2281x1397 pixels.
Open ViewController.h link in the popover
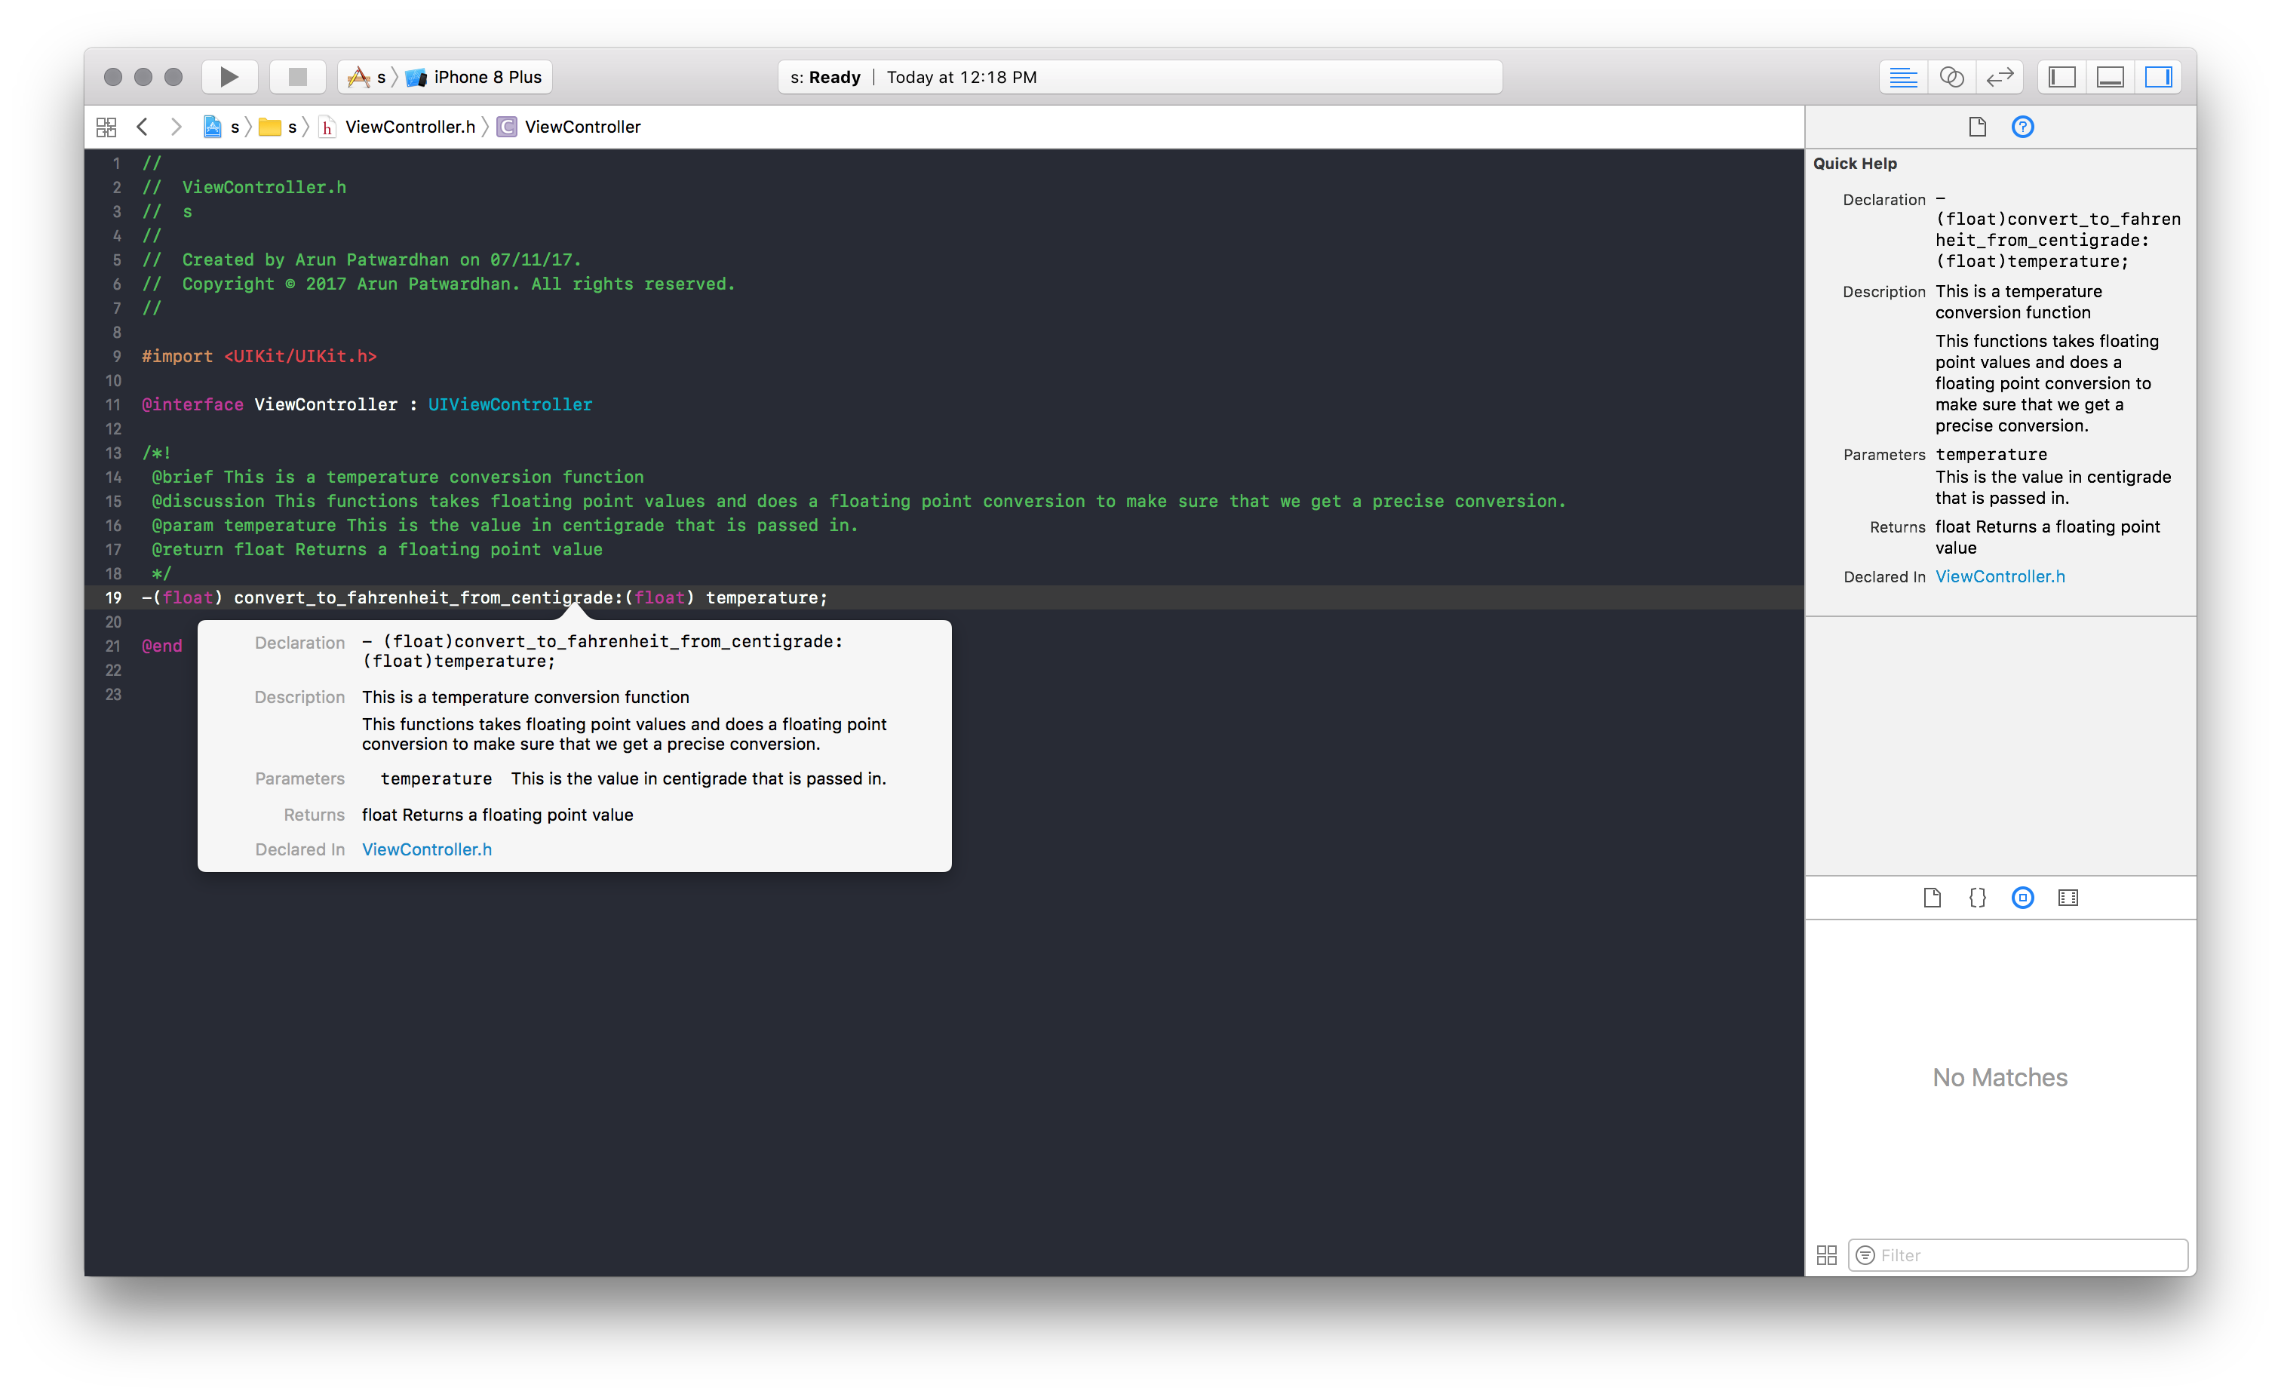[427, 849]
